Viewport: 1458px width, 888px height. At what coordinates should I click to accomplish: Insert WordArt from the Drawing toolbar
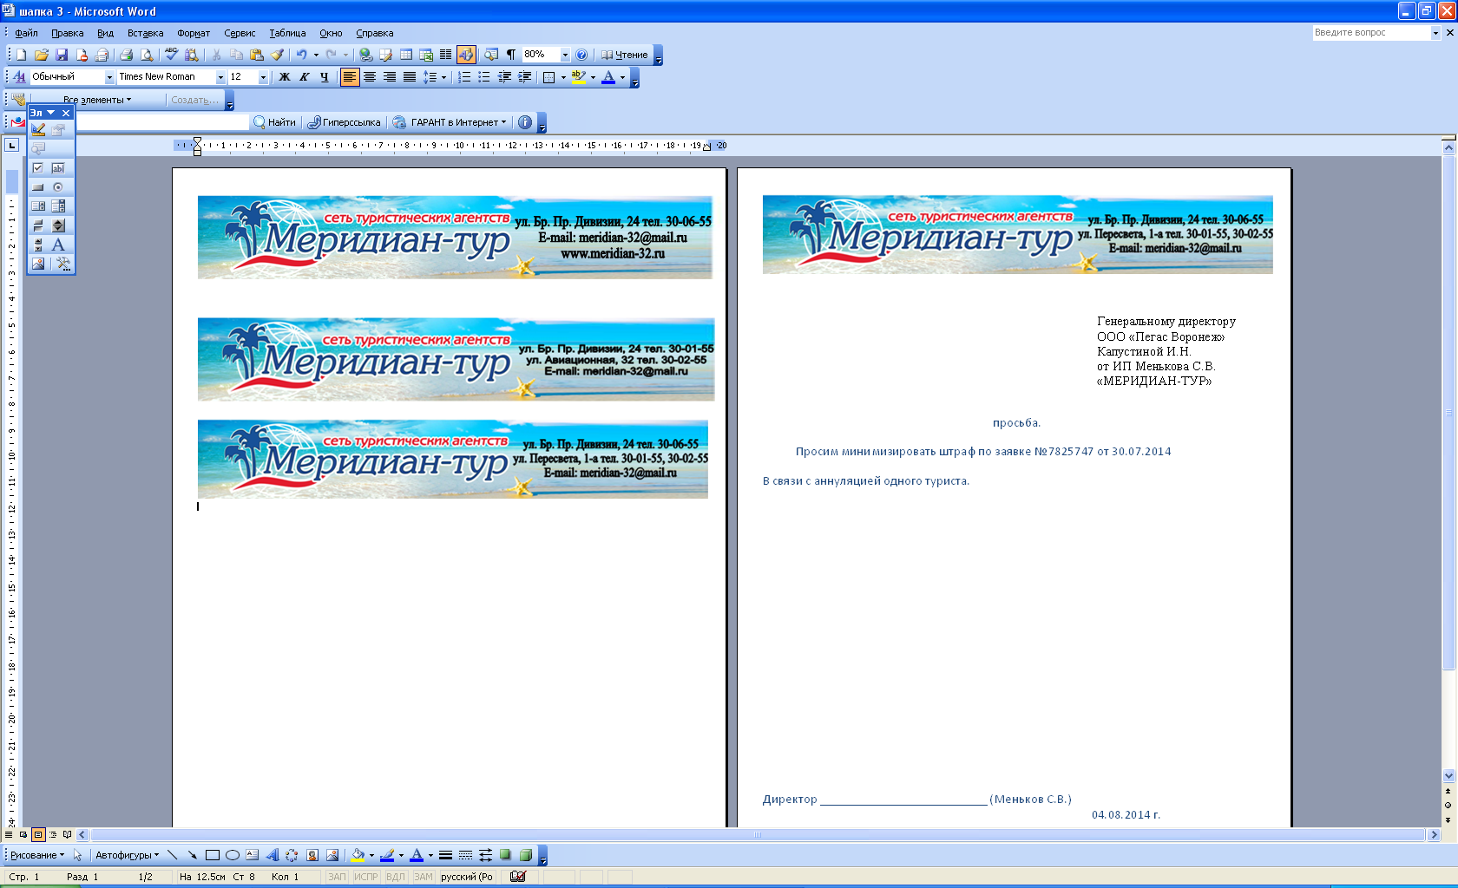(x=272, y=855)
